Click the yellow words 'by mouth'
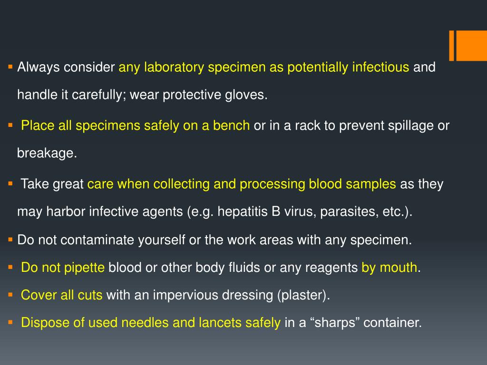This screenshot has width=487, height=365. (389, 268)
